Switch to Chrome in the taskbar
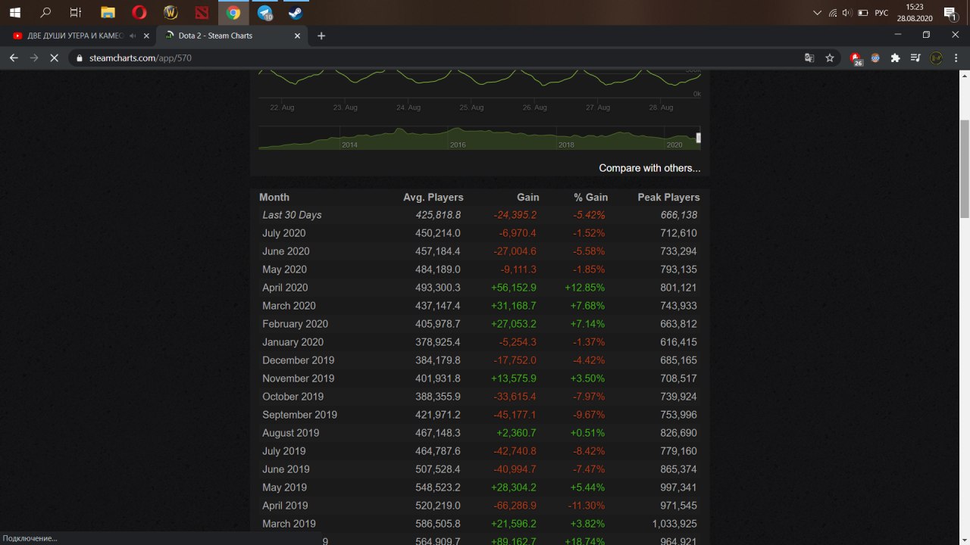The width and height of the screenshot is (970, 545). click(233, 12)
